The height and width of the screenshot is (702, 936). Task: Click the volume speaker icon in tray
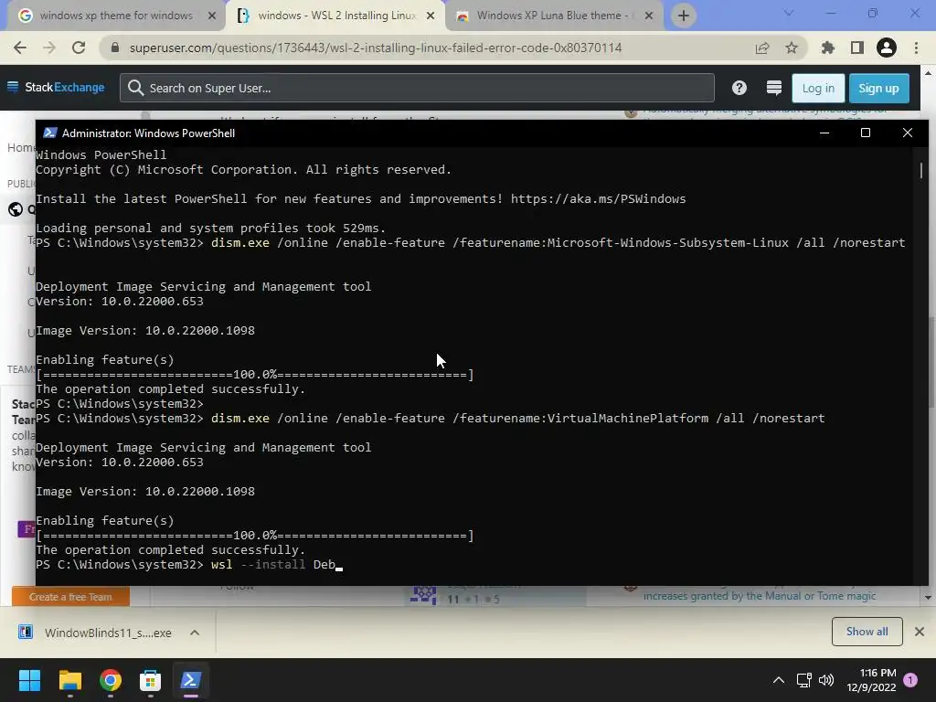click(826, 680)
